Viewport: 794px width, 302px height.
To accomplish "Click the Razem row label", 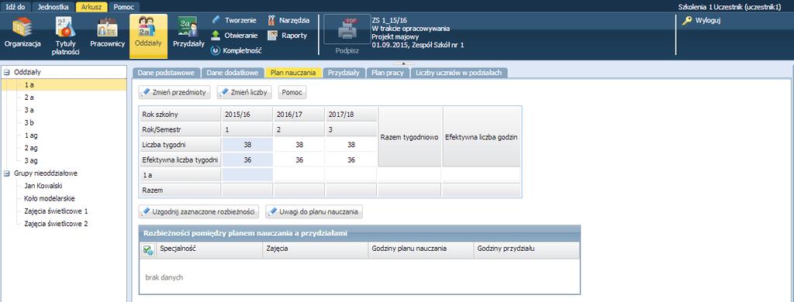I will 180,190.
